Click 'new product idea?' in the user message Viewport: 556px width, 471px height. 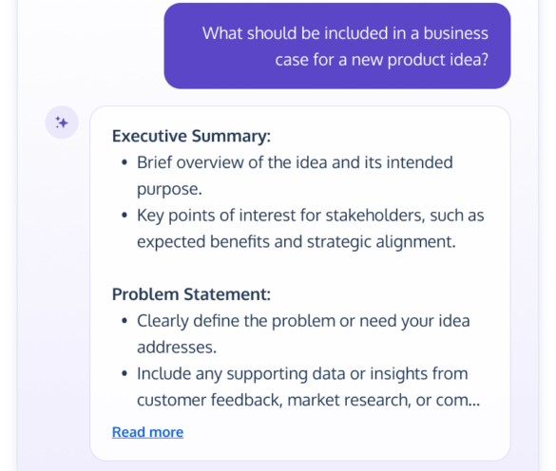tap(420, 60)
